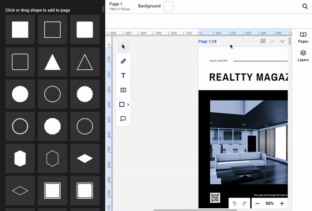The height and width of the screenshot is (211, 312).
Task: Open the search magnifier
Action: click(305, 6)
